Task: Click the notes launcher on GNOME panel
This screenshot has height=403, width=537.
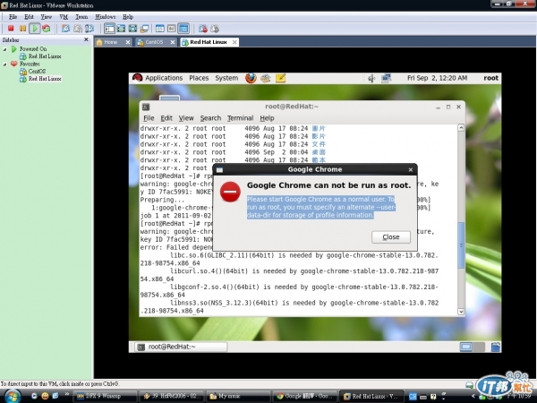Action: tap(280, 78)
